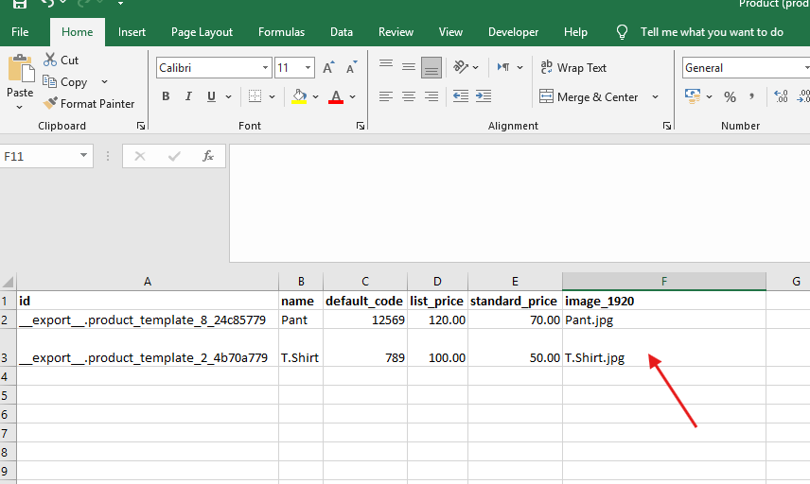This screenshot has width=810, height=484.
Task: Toggle Wrap Text for cell
Action: click(x=572, y=68)
